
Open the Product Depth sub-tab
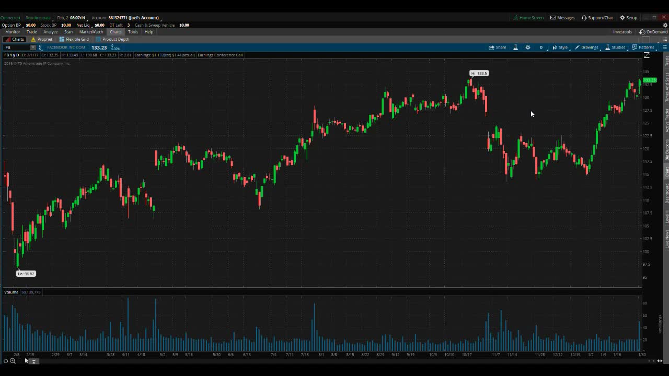[113, 39]
